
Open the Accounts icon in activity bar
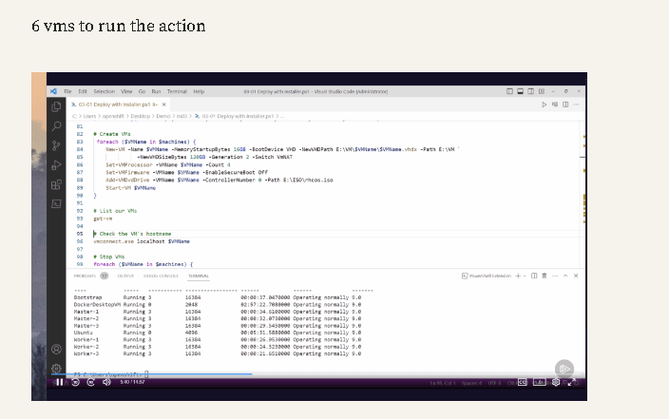tap(56, 349)
